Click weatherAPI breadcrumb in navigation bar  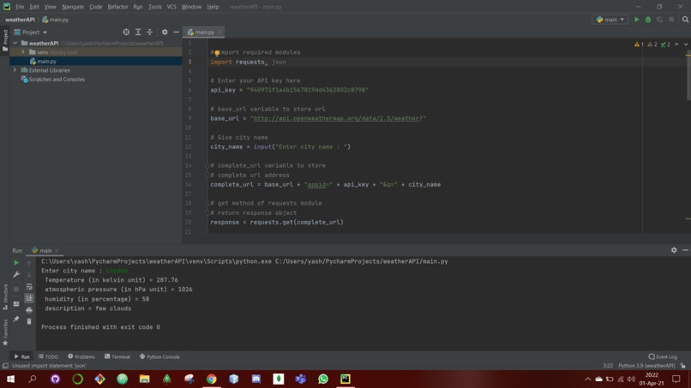(20, 20)
